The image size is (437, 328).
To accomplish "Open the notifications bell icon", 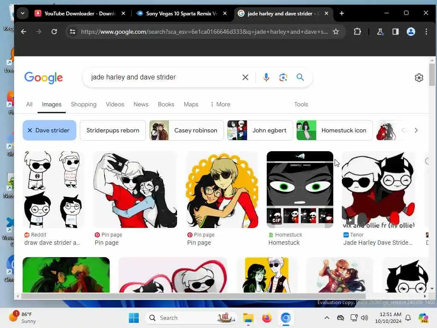I will (408, 318).
